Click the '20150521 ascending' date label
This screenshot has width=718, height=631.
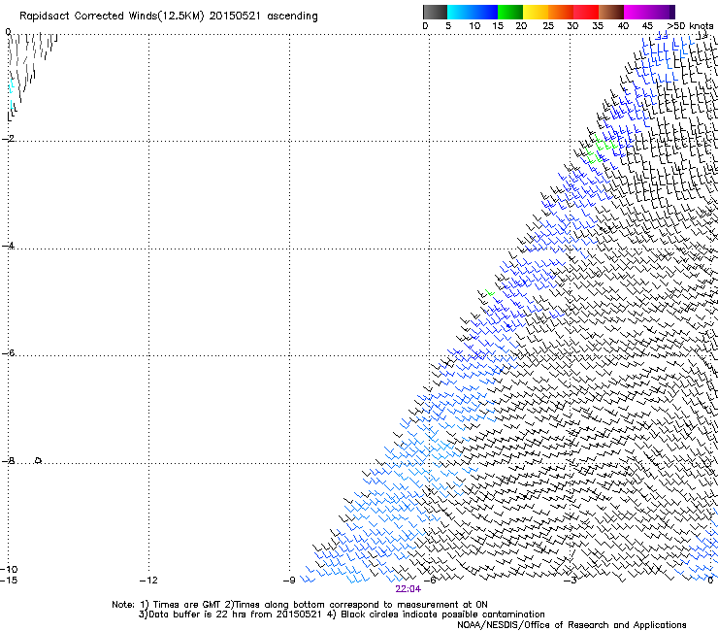coord(263,17)
